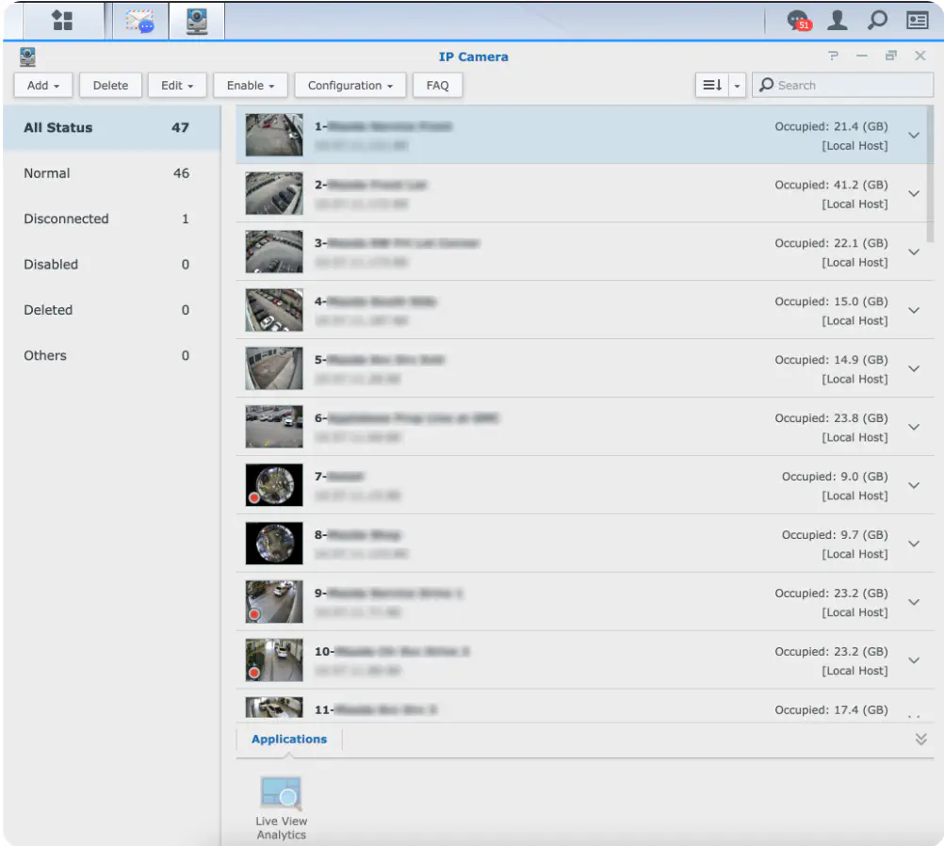Collapse the Applications panel double chevron
This screenshot has width=944, height=846.
pos(920,739)
